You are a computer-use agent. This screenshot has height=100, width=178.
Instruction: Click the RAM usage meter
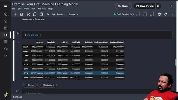pos(152,14)
